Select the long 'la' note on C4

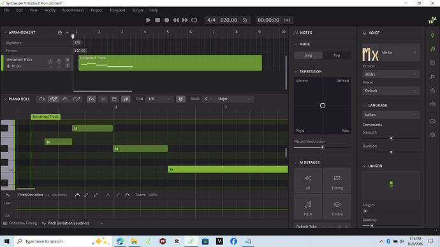coord(228,169)
